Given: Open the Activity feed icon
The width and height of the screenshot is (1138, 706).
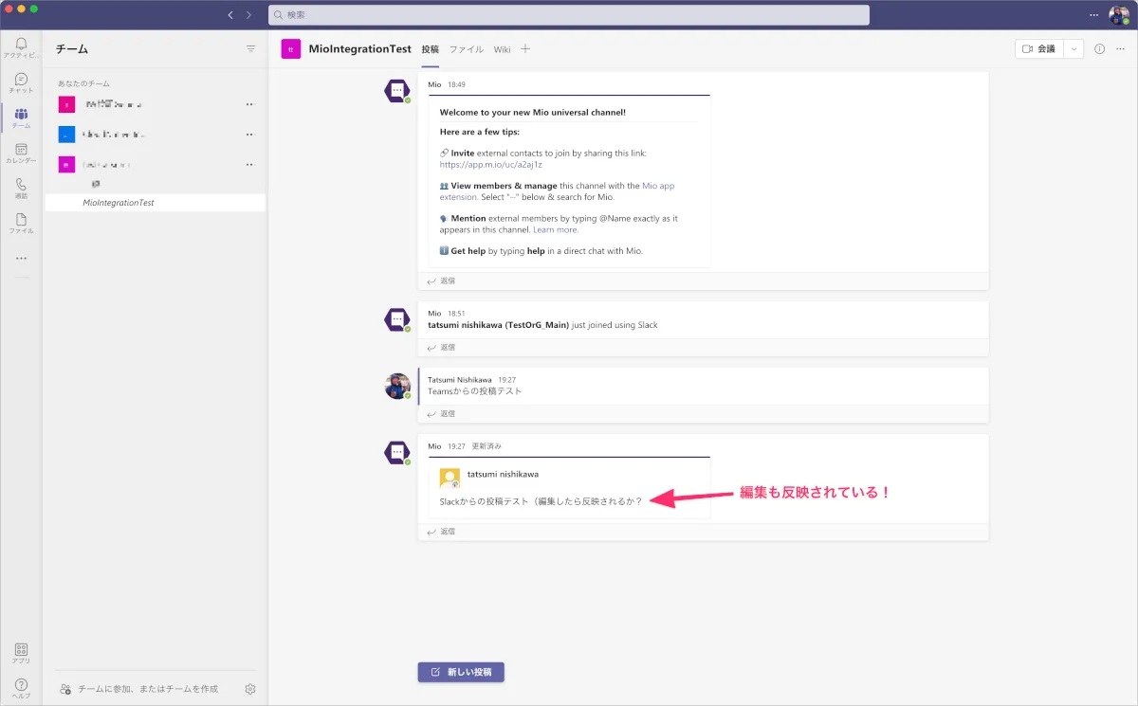Looking at the screenshot, I should click(x=21, y=45).
